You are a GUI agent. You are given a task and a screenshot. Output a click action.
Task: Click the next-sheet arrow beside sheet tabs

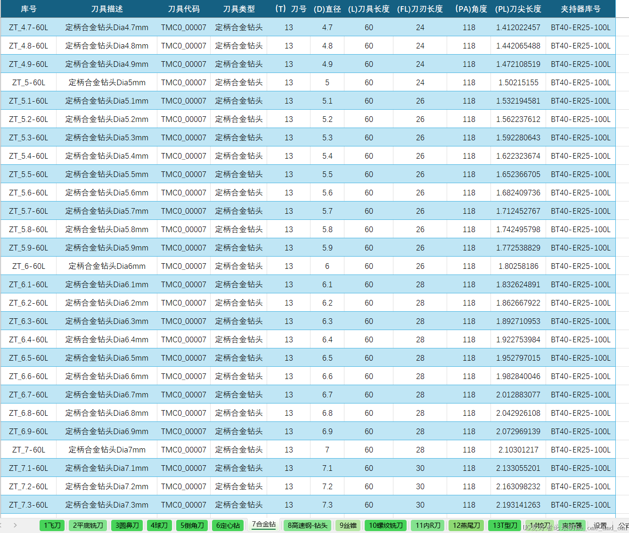click(x=15, y=525)
